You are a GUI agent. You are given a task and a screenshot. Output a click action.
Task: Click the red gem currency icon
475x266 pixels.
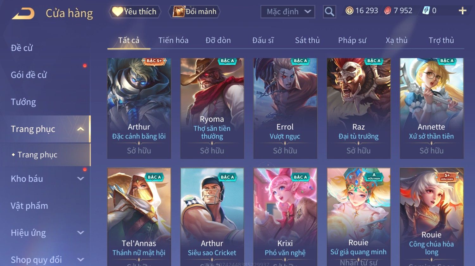click(x=388, y=11)
